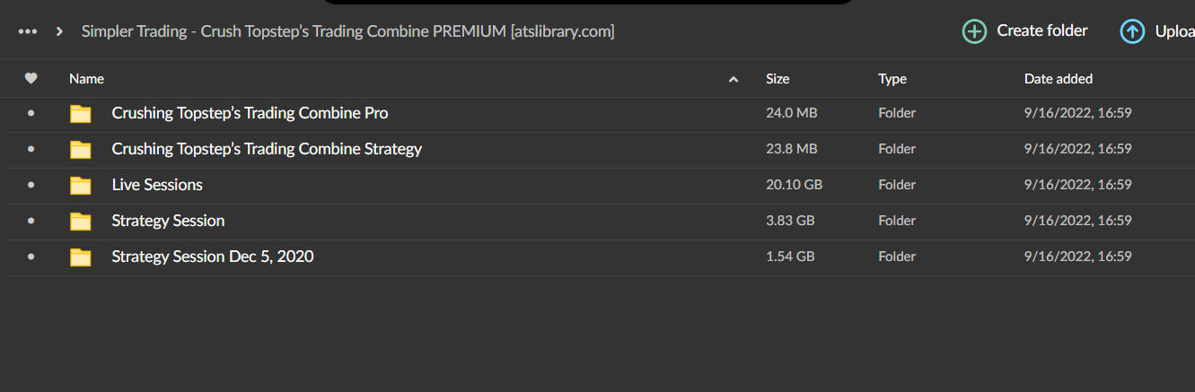Image resolution: width=1195 pixels, height=392 pixels.
Task: Click the breadcrumb chevron separator
Action: tap(59, 31)
